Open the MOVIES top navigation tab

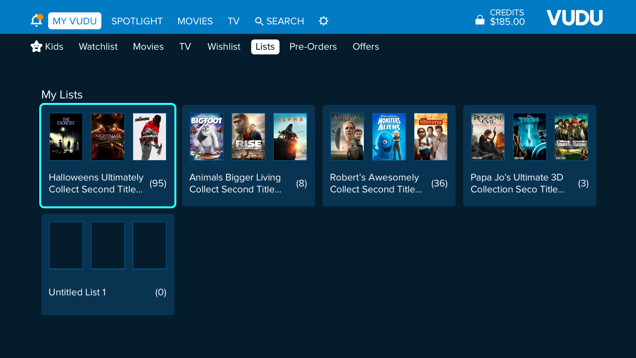(x=195, y=21)
